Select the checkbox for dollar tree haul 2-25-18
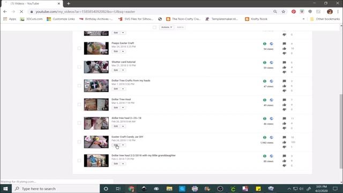Viewport: 343px width, 193px height. pyautogui.click(x=79, y=123)
